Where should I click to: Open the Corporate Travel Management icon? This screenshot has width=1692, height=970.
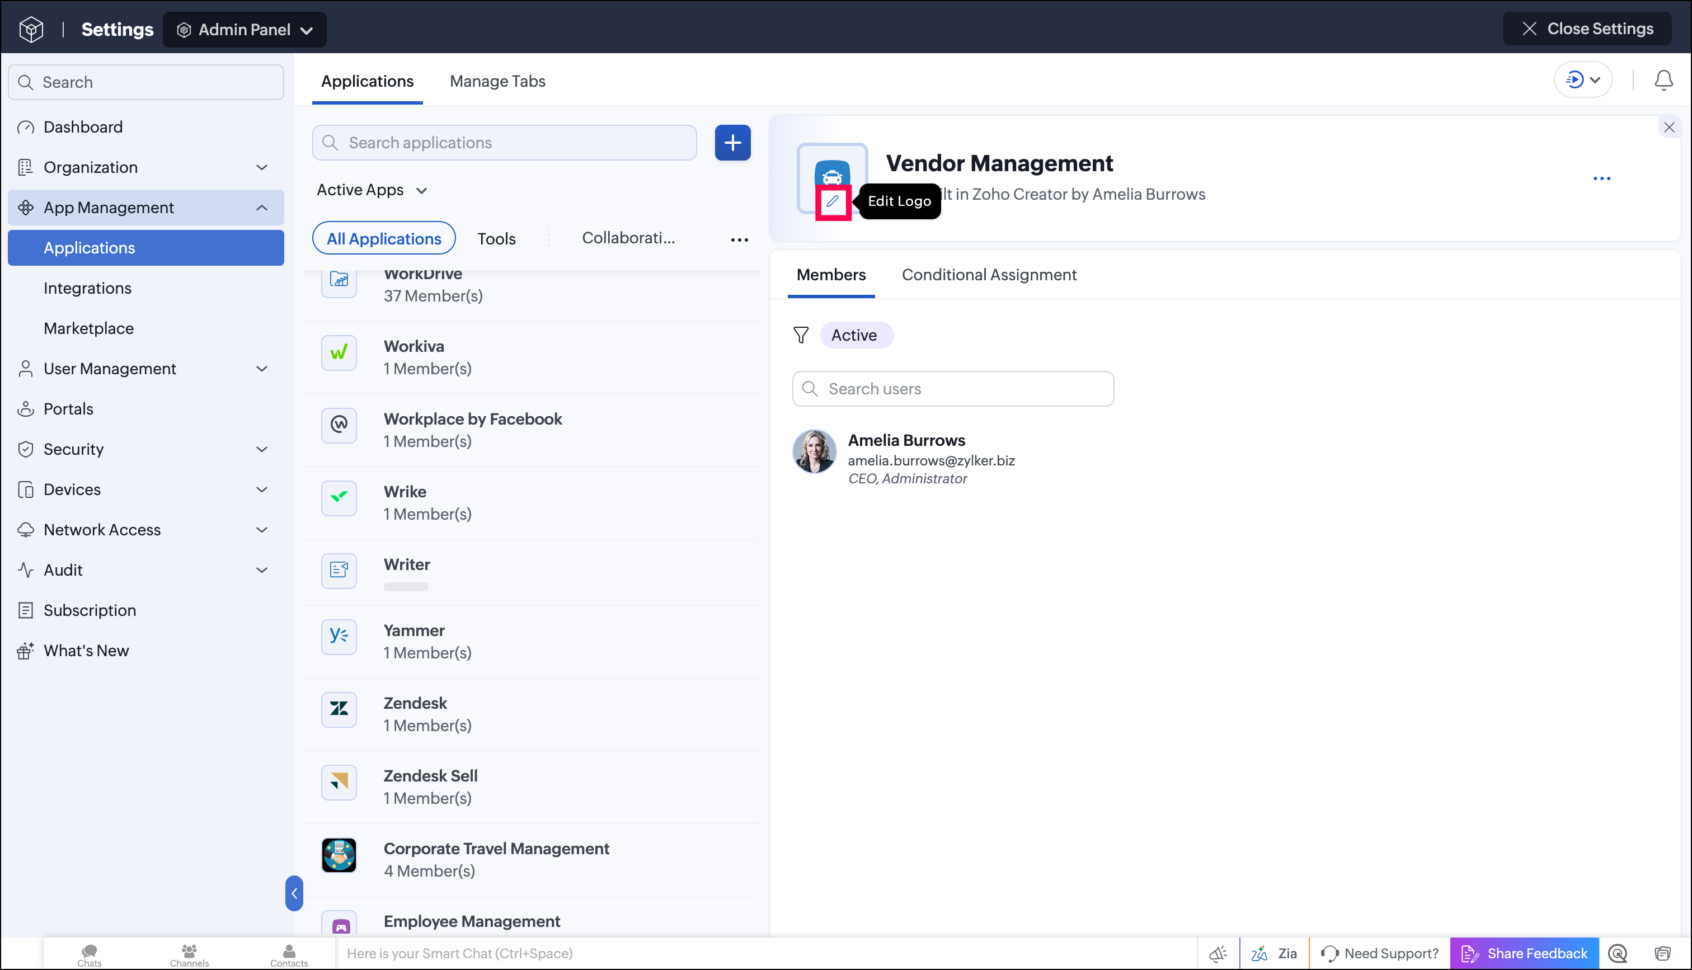[339, 855]
